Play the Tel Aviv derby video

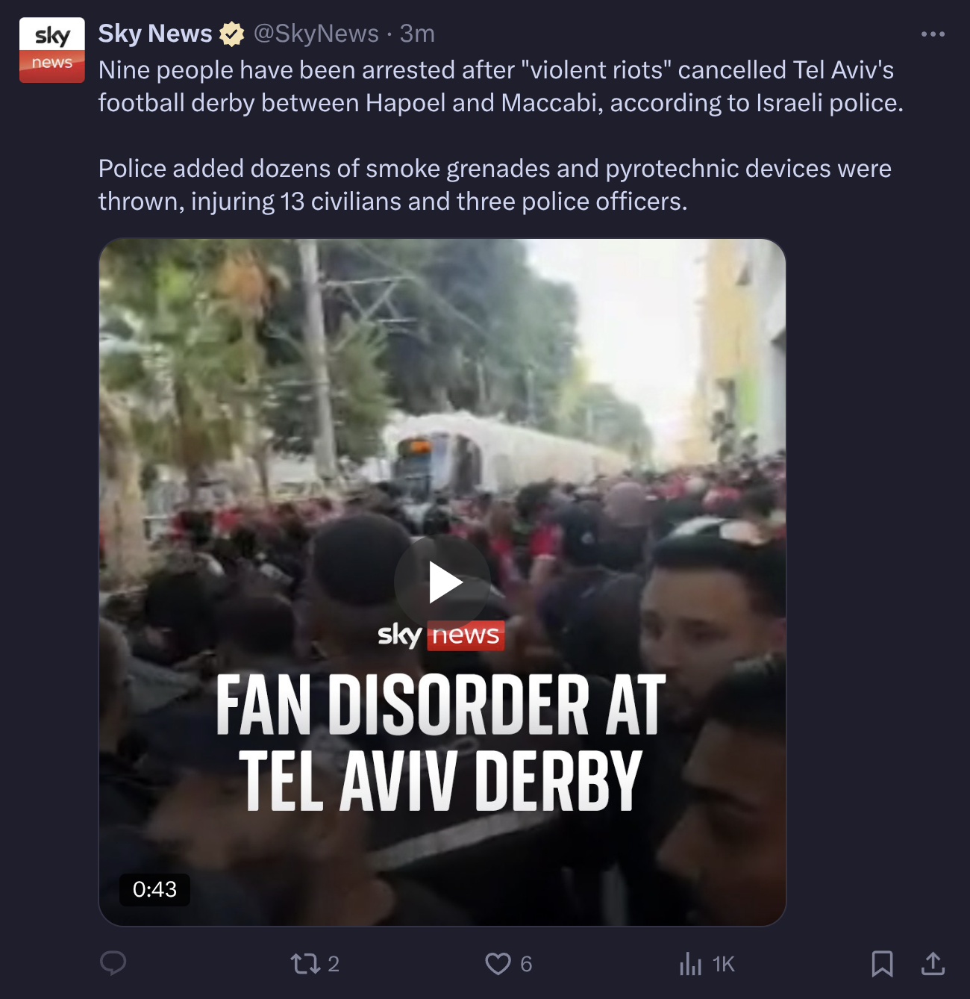point(442,582)
